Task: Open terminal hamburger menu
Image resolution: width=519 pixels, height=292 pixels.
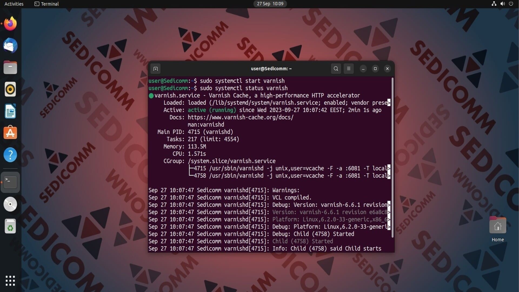Action: pos(349,69)
